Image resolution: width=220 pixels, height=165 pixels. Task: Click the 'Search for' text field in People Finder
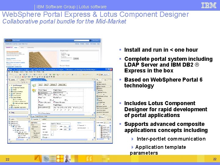pyautogui.click(x=67, y=58)
